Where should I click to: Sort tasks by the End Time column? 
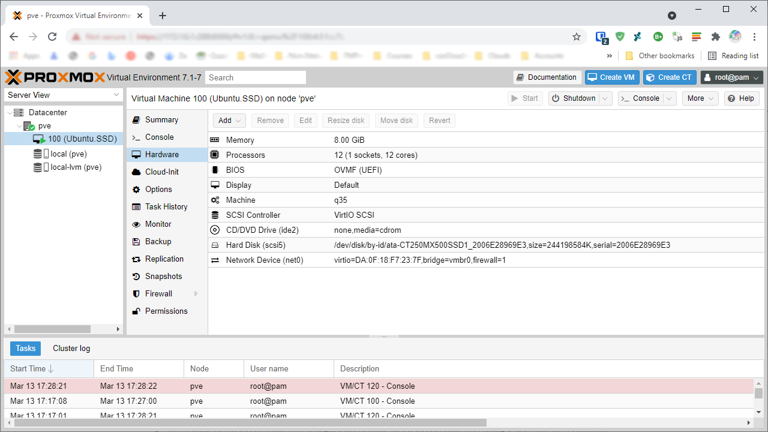click(x=139, y=368)
